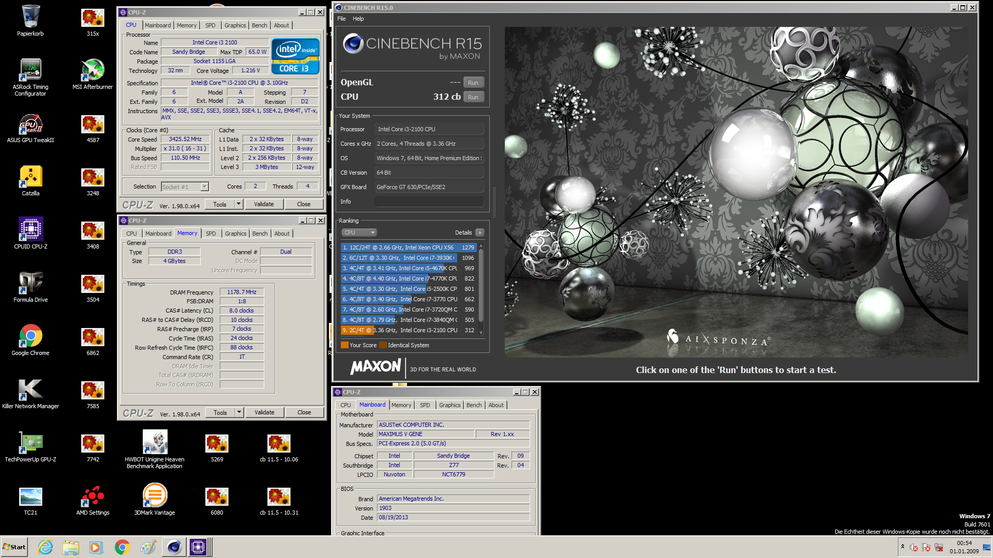Open Tools dropdown arrow in top CPU-Z window
This screenshot has width=993, height=558.
pos(238,204)
